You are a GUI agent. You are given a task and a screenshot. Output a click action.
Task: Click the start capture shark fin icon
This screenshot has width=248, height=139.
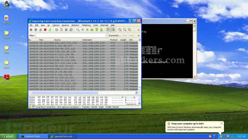coord(41,30)
